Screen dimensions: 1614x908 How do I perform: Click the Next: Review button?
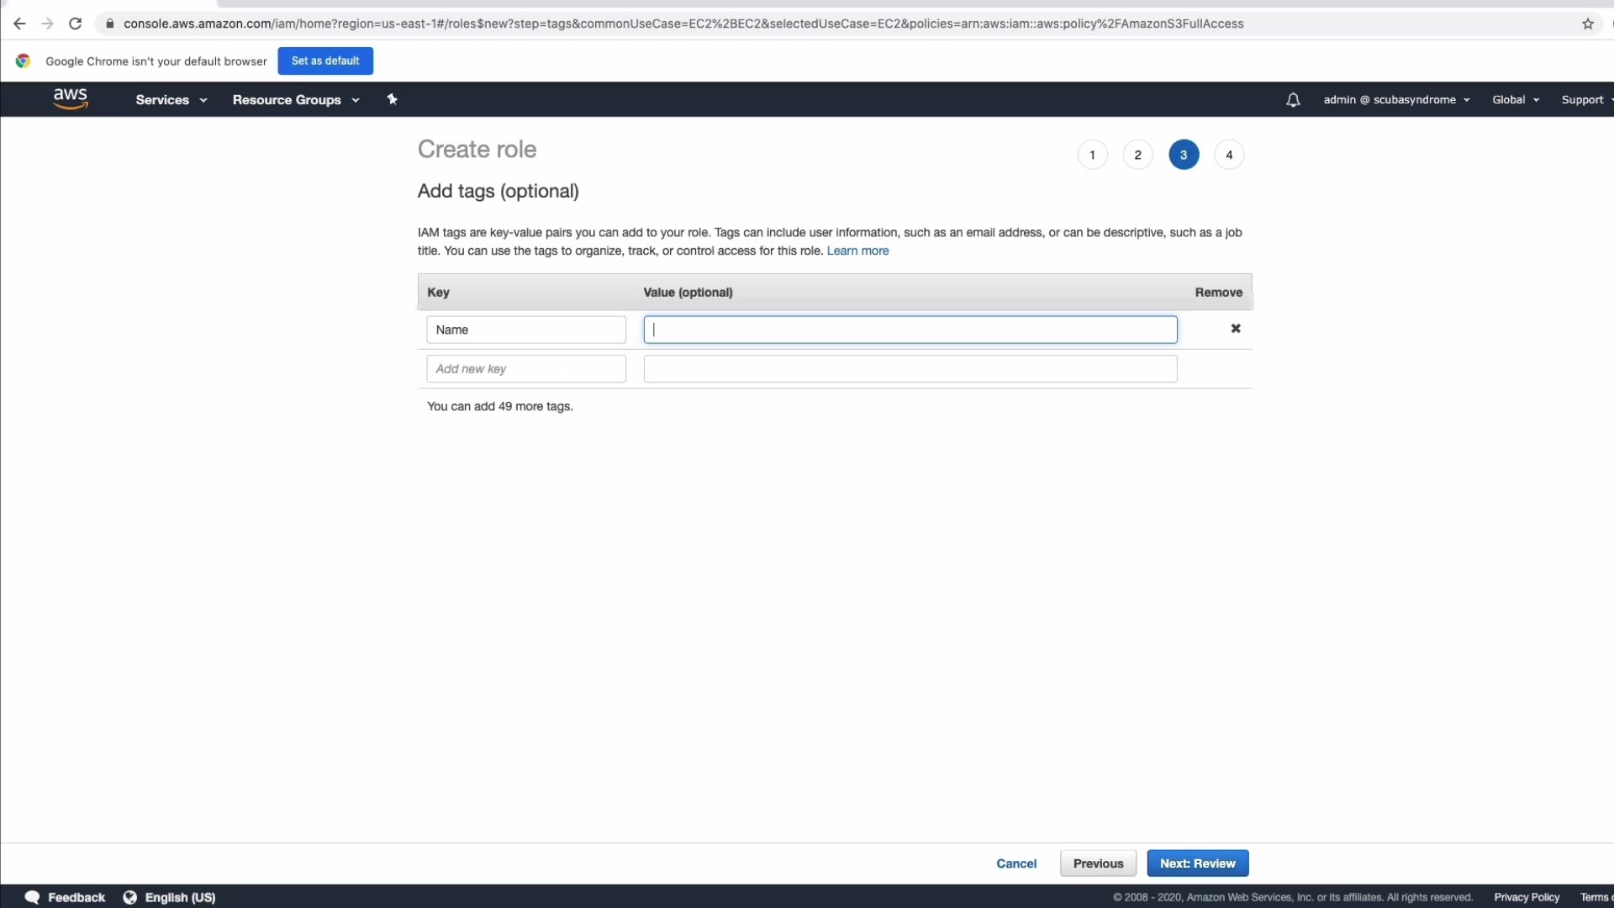pos(1197,863)
